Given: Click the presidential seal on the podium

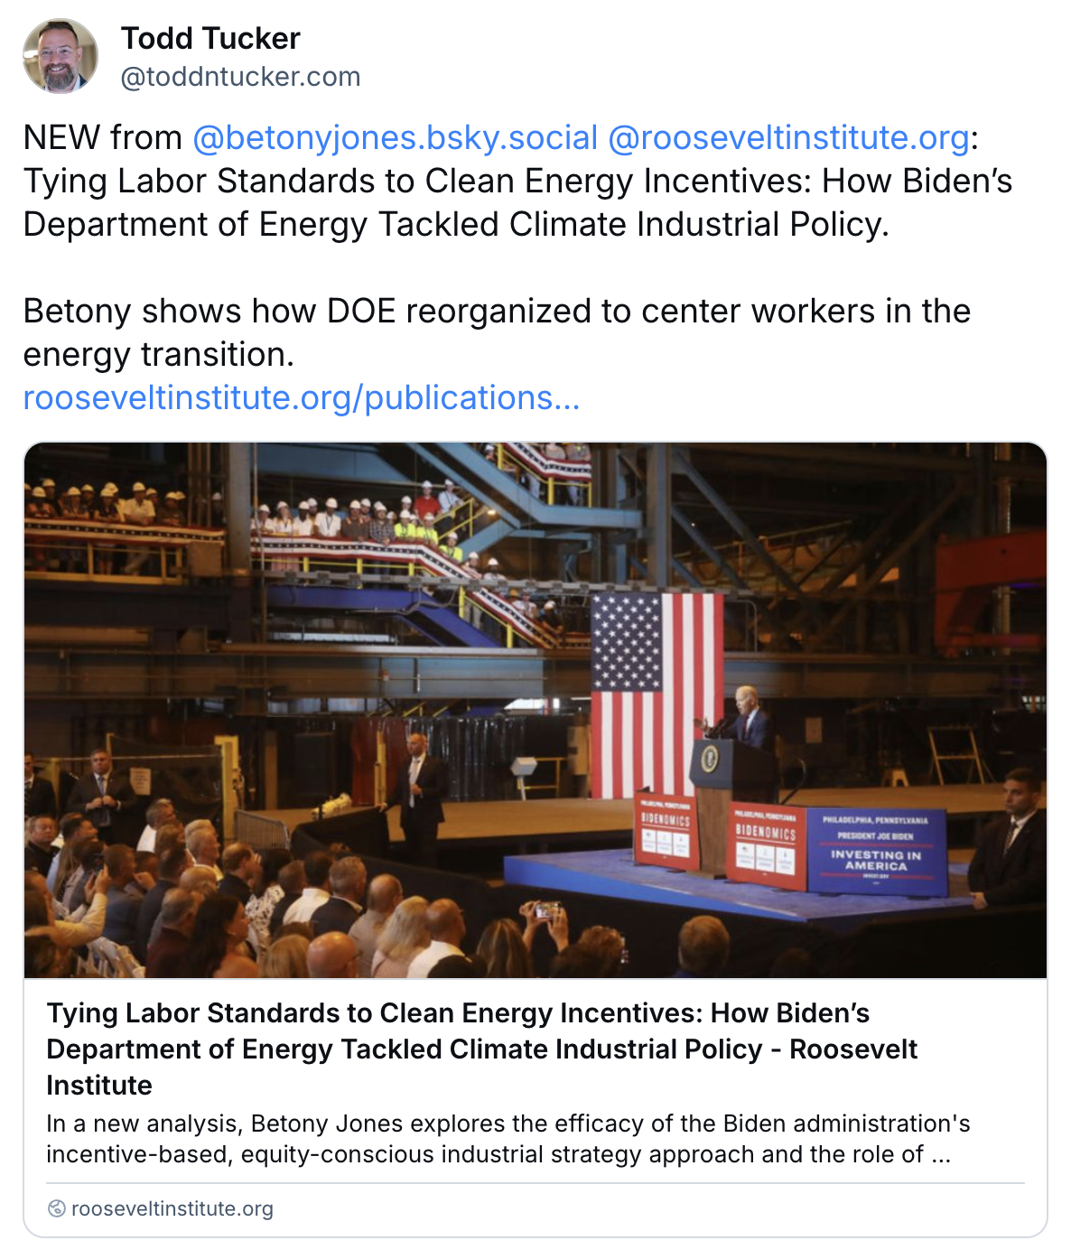Looking at the screenshot, I should click(x=711, y=758).
